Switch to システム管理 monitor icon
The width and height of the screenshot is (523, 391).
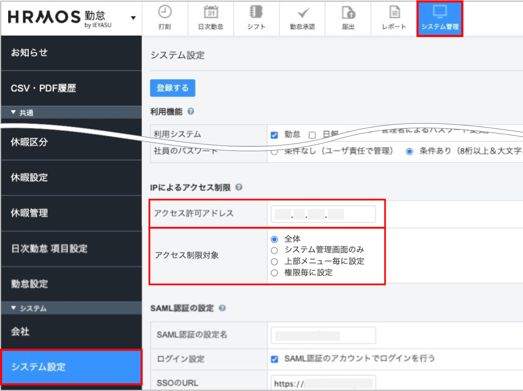(439, 18)
